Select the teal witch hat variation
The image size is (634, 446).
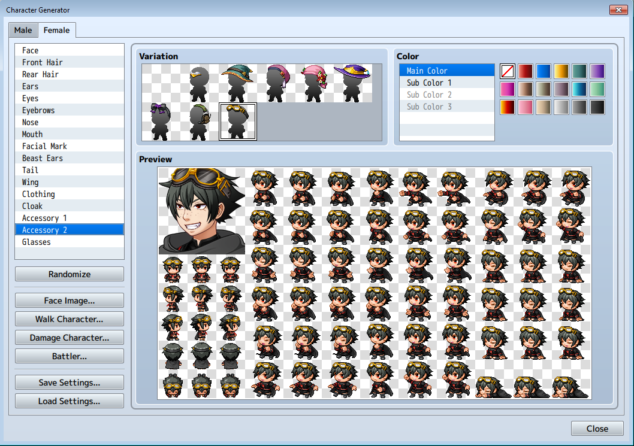[238, 83]
